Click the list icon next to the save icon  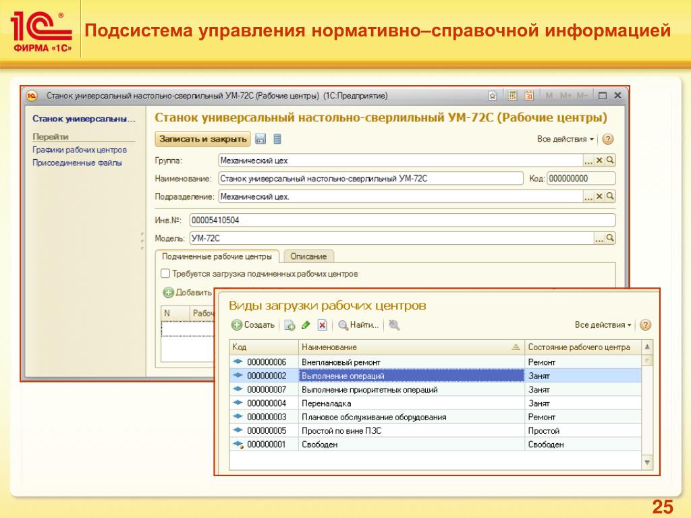(x=277, y=139)
